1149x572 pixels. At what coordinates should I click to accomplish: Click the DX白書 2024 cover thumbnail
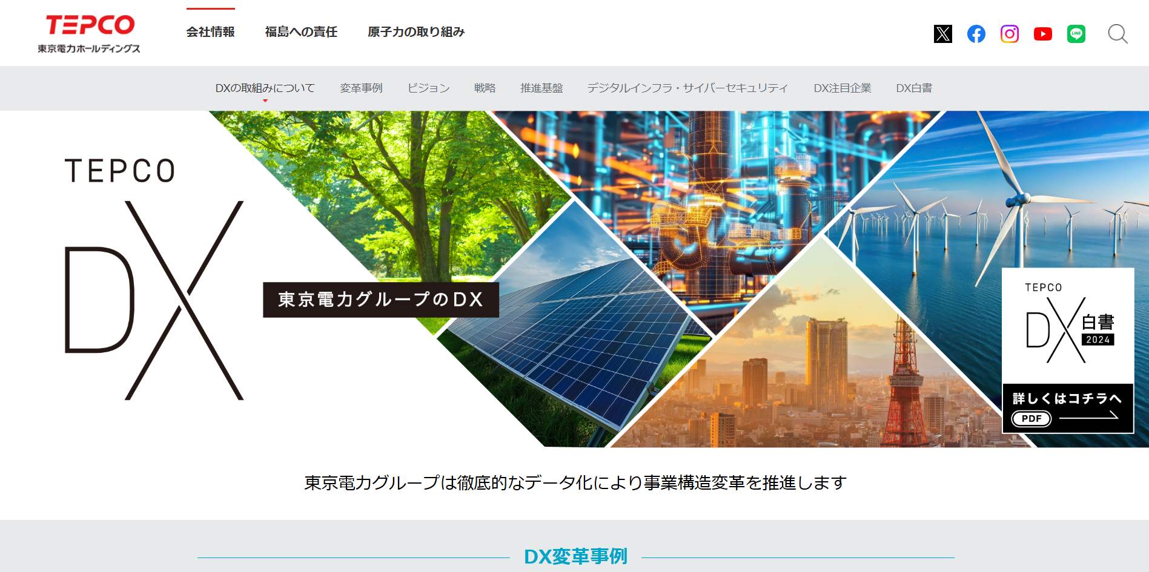(1068, 326)
